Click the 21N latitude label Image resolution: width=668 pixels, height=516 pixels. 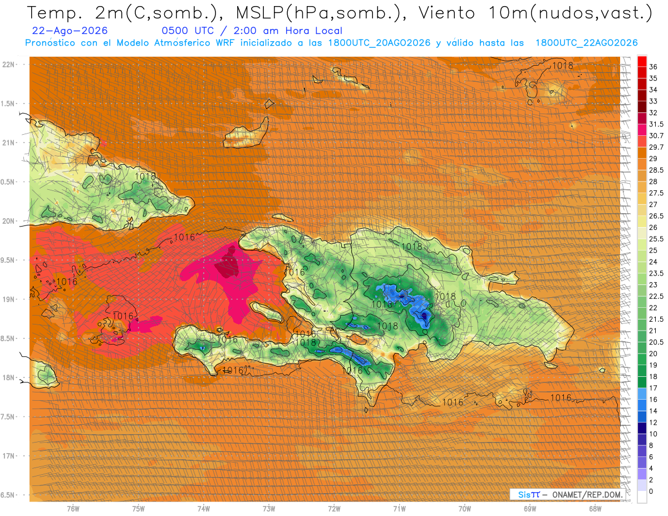pos(8,142)
